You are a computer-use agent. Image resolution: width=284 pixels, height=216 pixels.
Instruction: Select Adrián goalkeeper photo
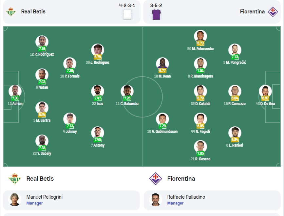(x=15, y=91)
